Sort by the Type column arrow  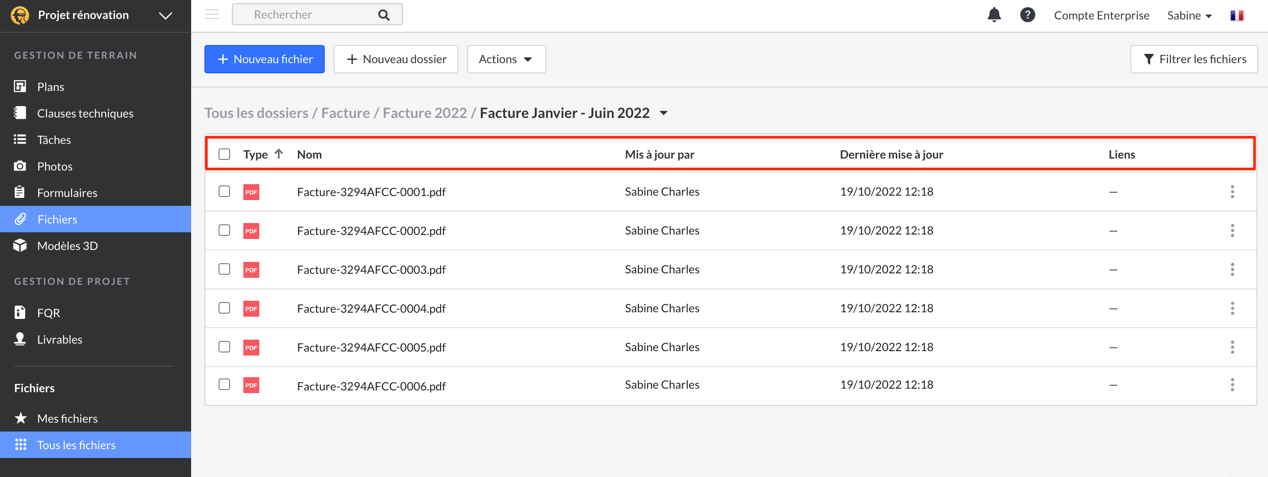point(279,154)
